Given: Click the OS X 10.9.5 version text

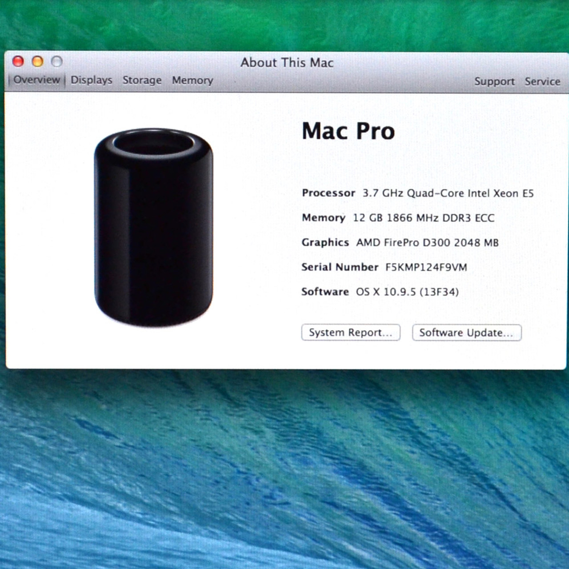Looking at the screenshot, I should tap(407, 292).
